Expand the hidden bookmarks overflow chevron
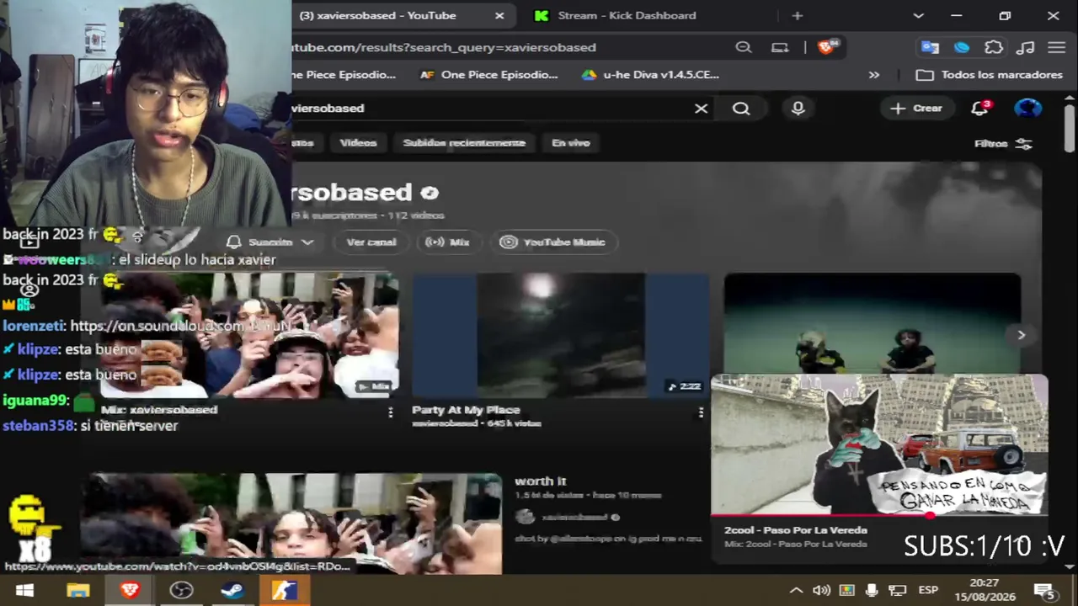The width and height of the screenshot is (1078, 606). (874, 75)
